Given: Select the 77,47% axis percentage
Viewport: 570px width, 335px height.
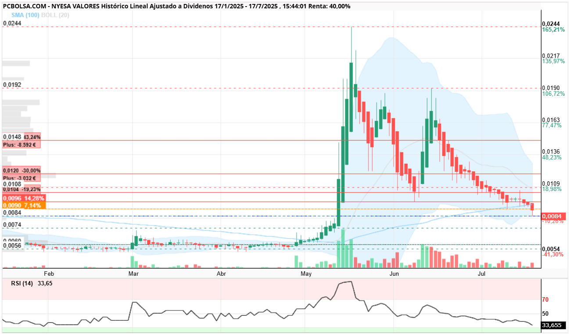Looking at the screenshot, I should click(552, 126).
